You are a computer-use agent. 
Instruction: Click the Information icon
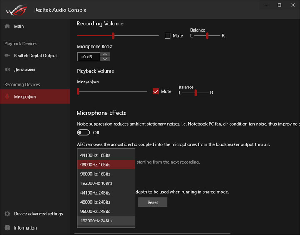(x=7, y=228)
